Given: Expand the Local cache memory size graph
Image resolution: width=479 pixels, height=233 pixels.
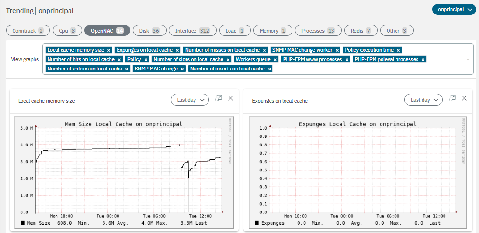Looking at the screenshot, I should coord(218,98).
